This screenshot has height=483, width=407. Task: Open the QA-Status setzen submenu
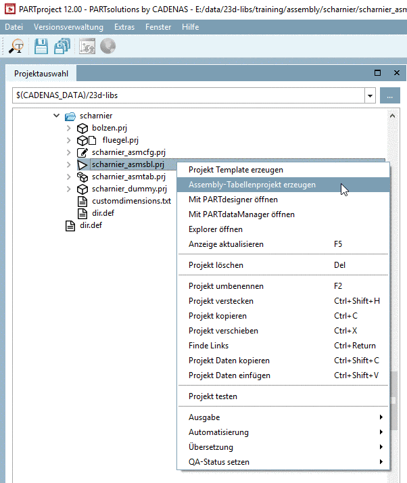pyautogui.click(x=283, y=462)
